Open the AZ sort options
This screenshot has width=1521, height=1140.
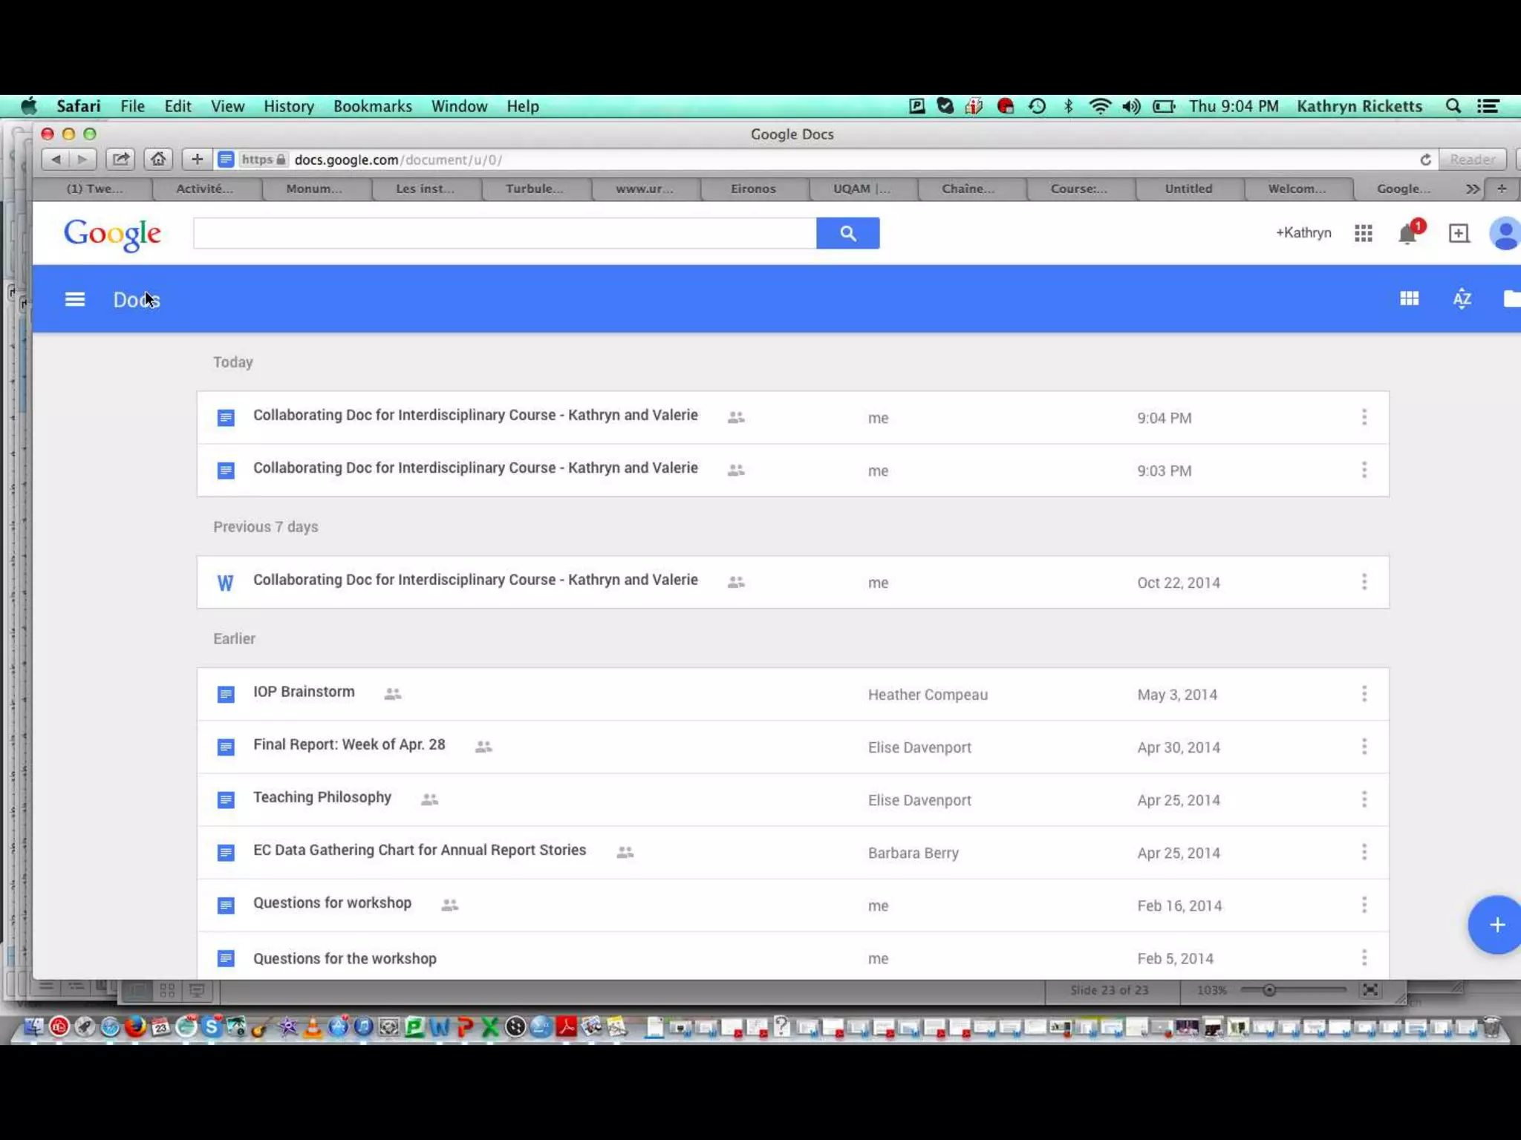pyautogui.click(x=1462, y=299)
